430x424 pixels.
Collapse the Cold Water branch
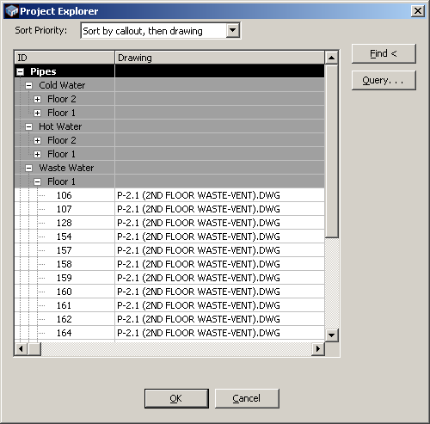[28, 85]
